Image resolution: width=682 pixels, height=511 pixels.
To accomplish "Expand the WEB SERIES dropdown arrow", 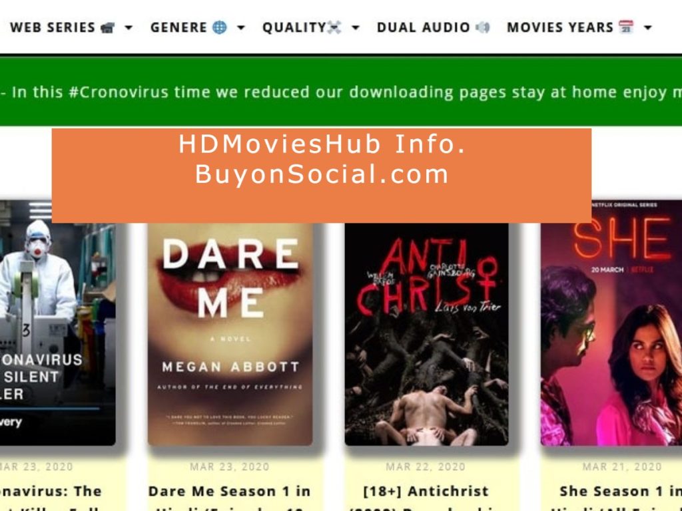I will click(x=129, y=28).
